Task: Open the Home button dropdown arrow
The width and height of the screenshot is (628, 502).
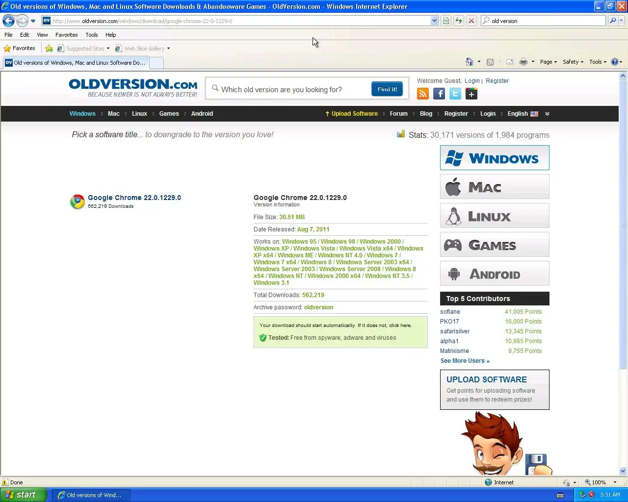Action: point(479,62)
